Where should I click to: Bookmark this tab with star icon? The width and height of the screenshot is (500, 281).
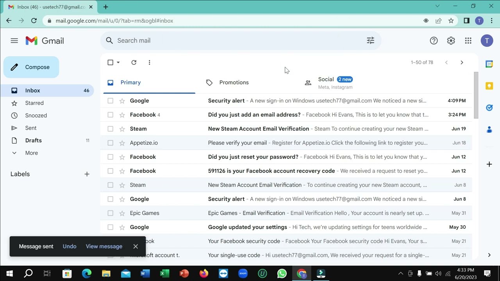[x=451, y=21]
